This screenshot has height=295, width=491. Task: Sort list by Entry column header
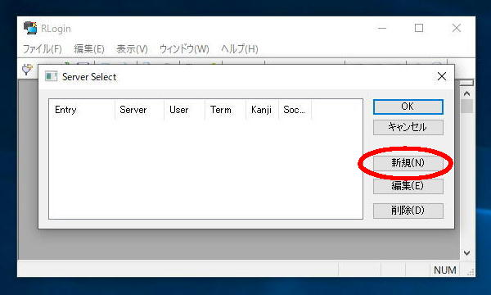[82, 110]
